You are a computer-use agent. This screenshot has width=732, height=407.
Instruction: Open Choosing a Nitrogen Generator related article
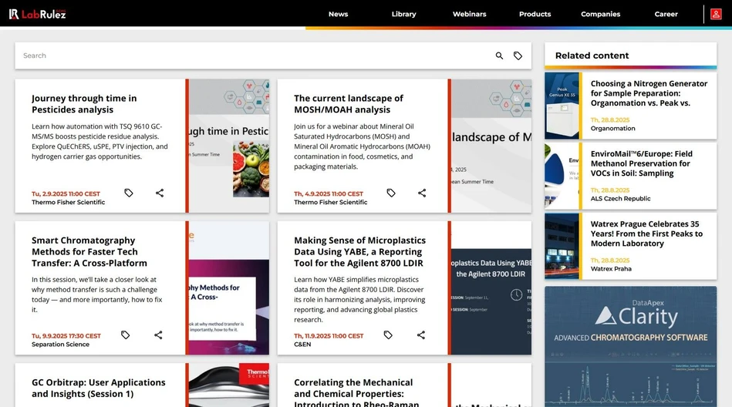pyautogui.click(x=649, y=93)
